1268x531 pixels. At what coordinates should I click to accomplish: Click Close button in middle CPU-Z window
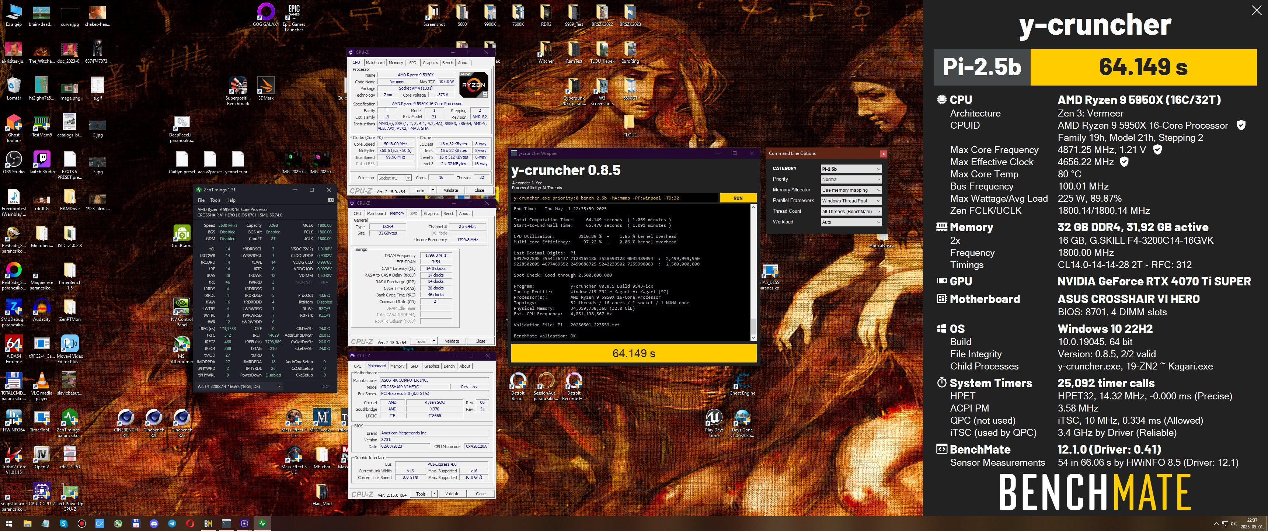pyautogui.click(x=480, y=341)
